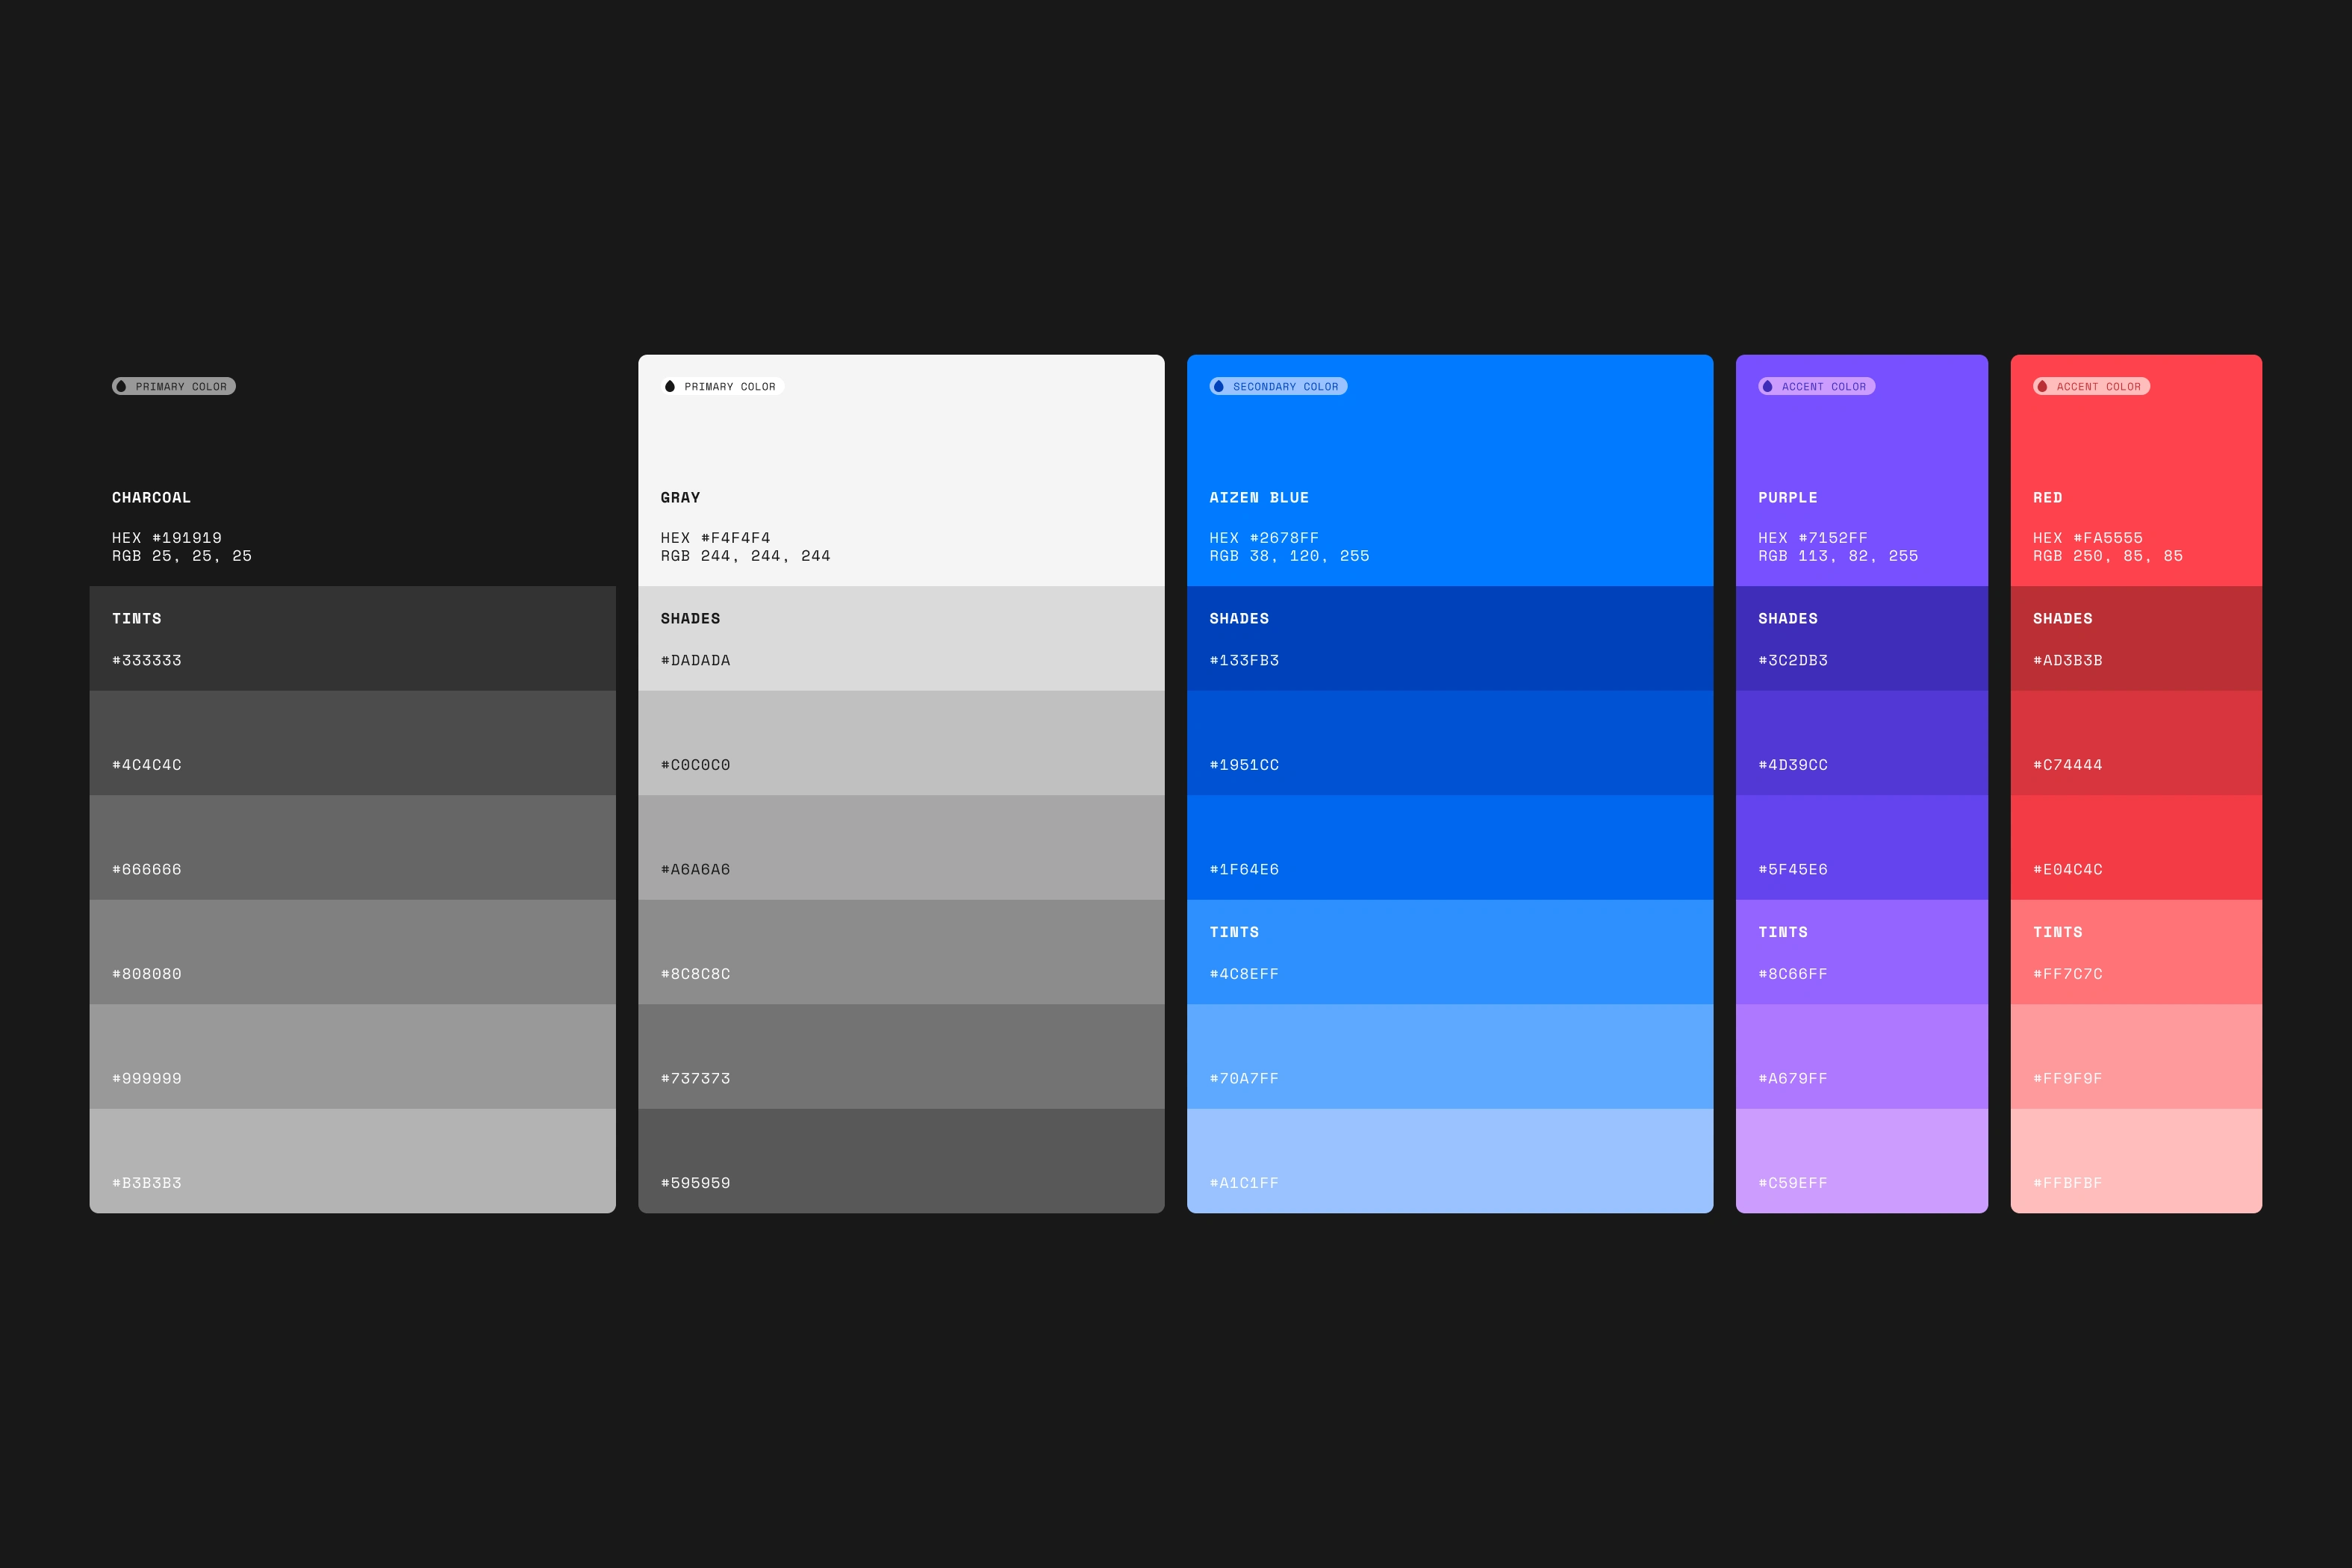Select the #C74444 red shade swatch
Screen dimensions: 2352x1568
pyautogui.click(x=2136, y=743)
